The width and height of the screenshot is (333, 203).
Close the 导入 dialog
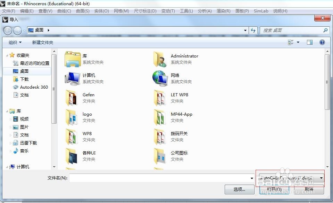coord(322,18)
